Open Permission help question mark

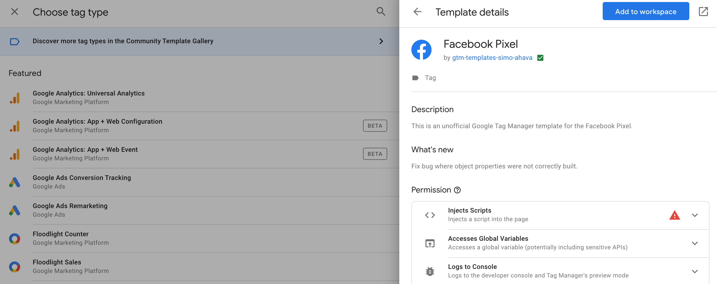pos(457,190)
